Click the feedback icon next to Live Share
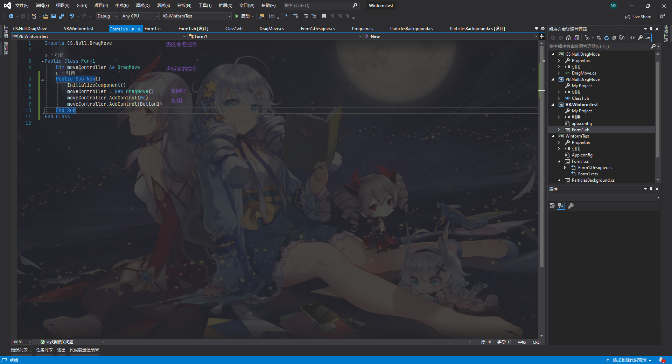The height and width of the screenshot is (364, 672). 662,16
